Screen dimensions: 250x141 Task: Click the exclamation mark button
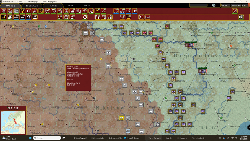point(141,17)
